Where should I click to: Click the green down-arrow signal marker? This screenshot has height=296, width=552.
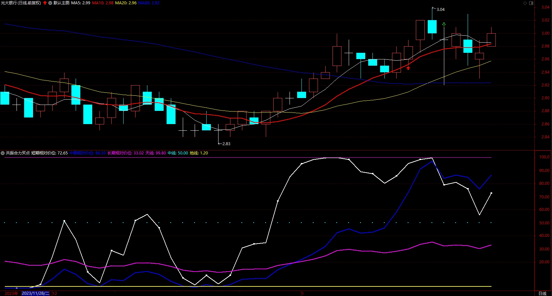tap(444, 24)
